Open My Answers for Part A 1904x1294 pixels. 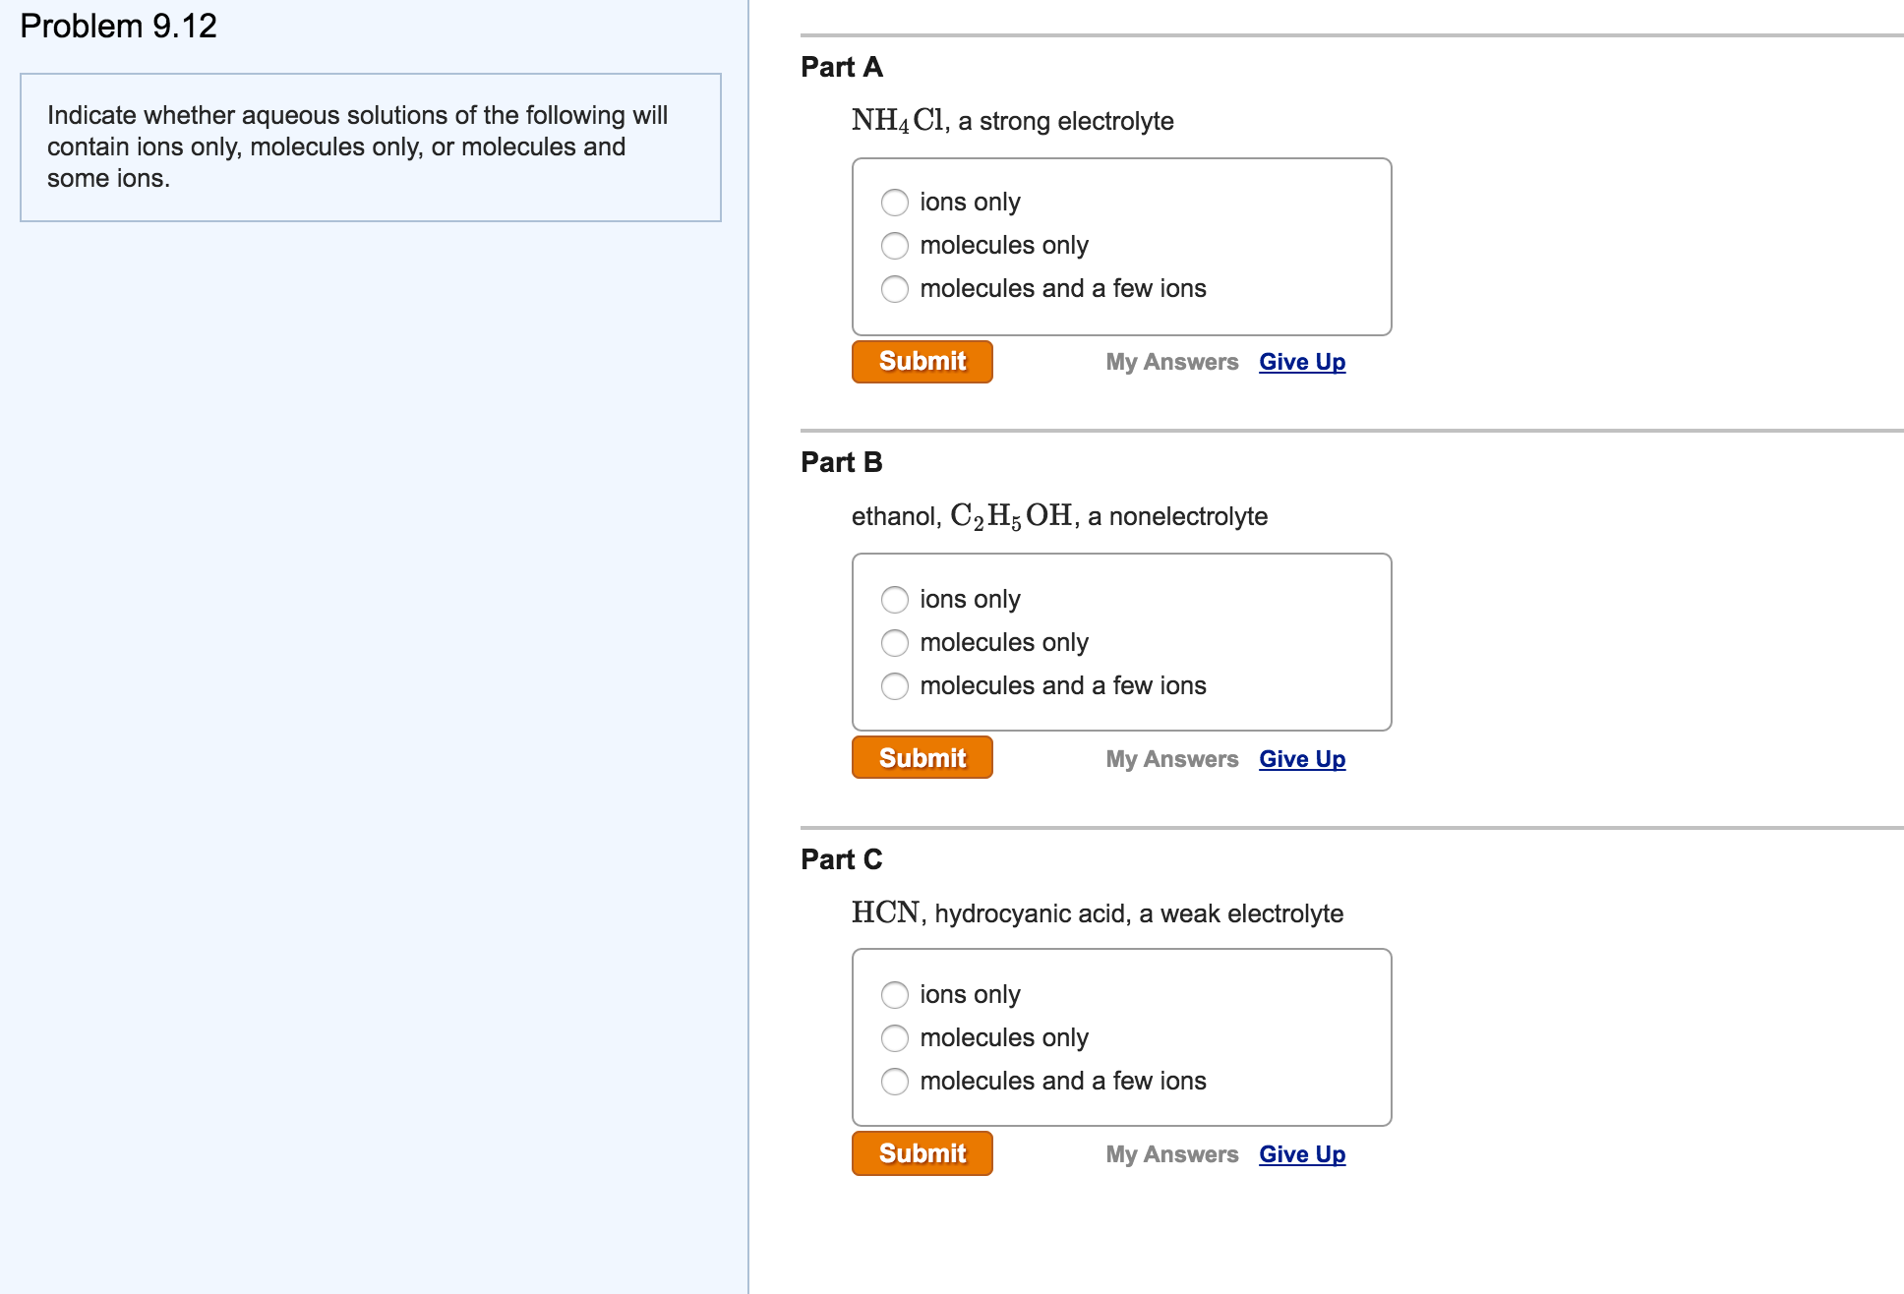coord(1171,362)
